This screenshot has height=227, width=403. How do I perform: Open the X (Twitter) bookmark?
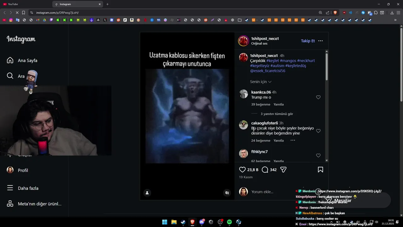[105, 20]
